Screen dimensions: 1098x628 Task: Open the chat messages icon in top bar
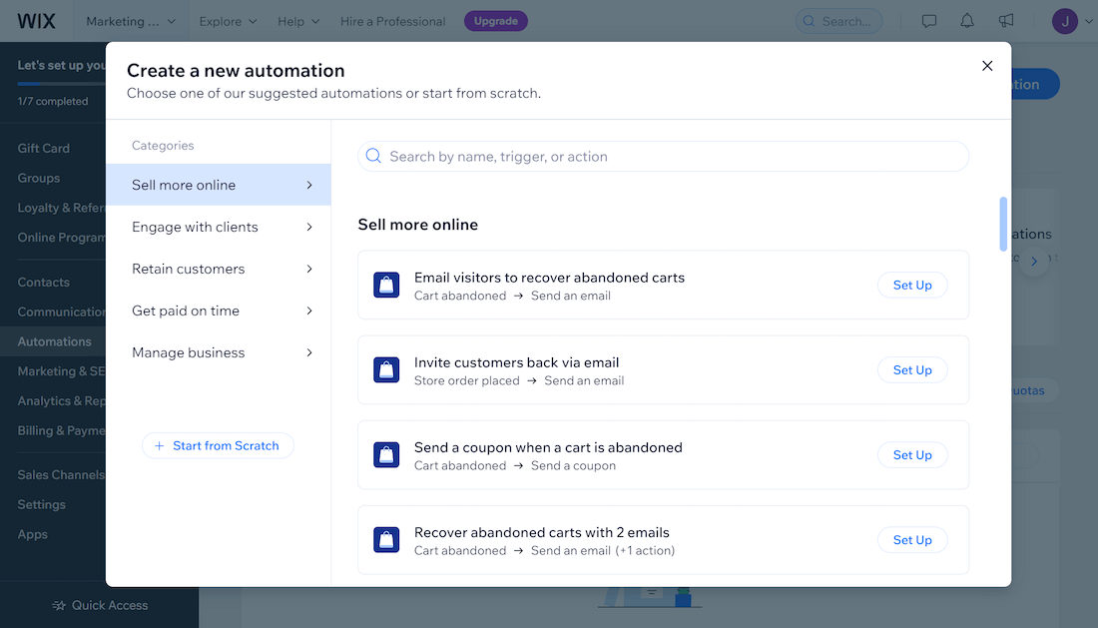click(x=928, y=21)
